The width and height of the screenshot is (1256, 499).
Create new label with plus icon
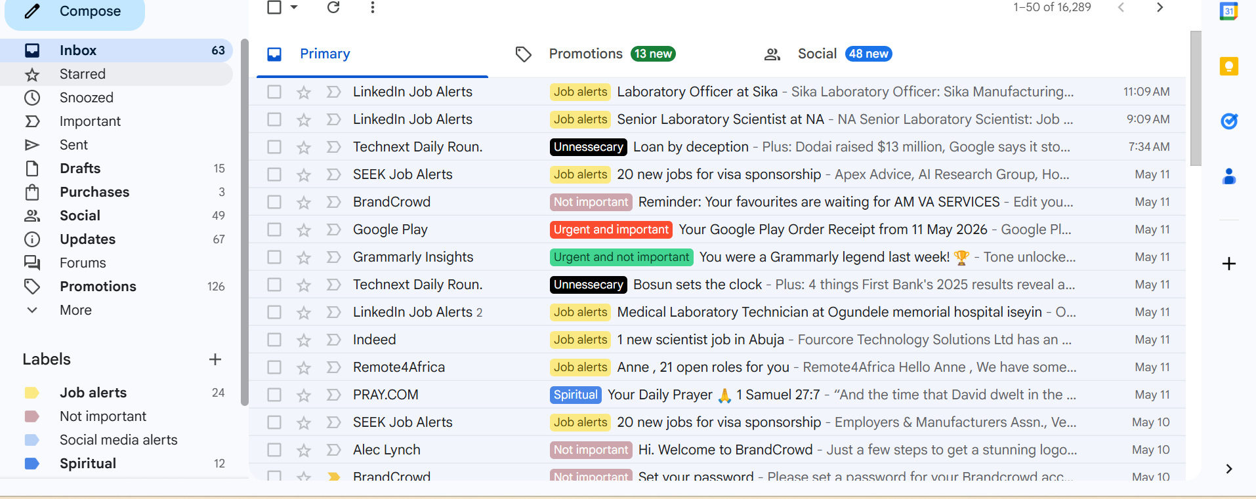tap(215, 359)
